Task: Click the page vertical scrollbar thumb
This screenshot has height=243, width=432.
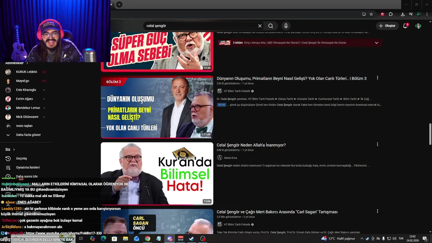Action: click(430, 134)
